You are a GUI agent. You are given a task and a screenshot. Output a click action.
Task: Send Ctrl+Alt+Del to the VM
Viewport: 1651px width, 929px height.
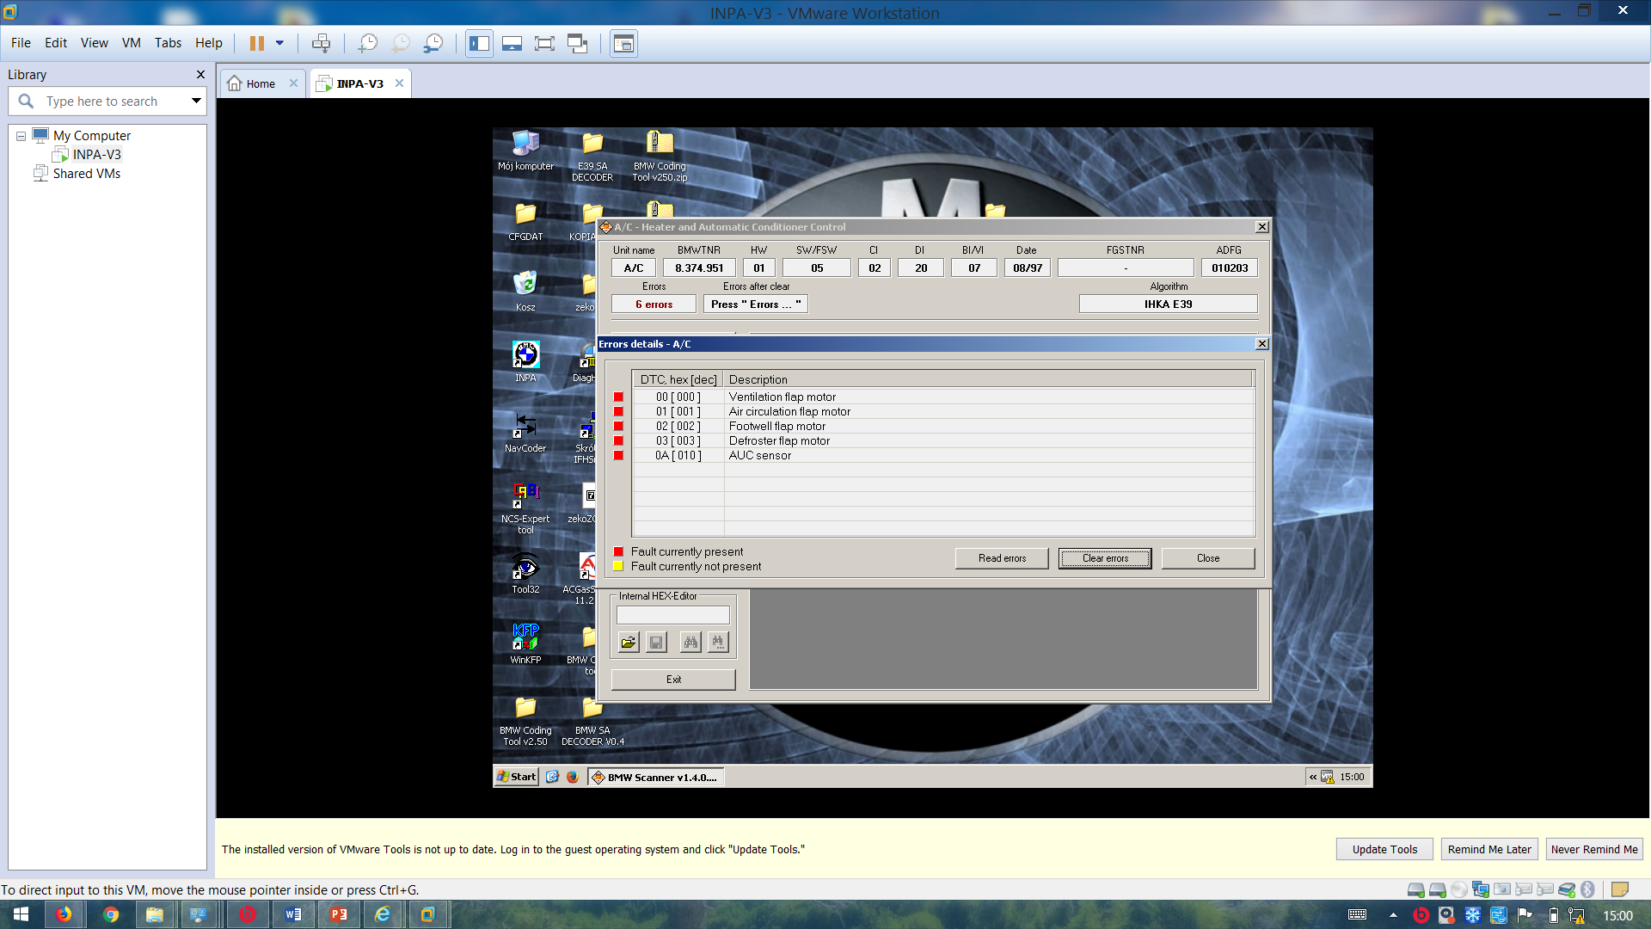tap(321, 43)
